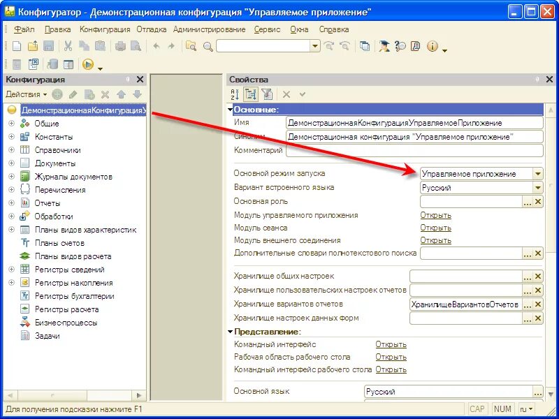Start debugging with the play icon
Screen dimensions: 559x419
(88, 64)
